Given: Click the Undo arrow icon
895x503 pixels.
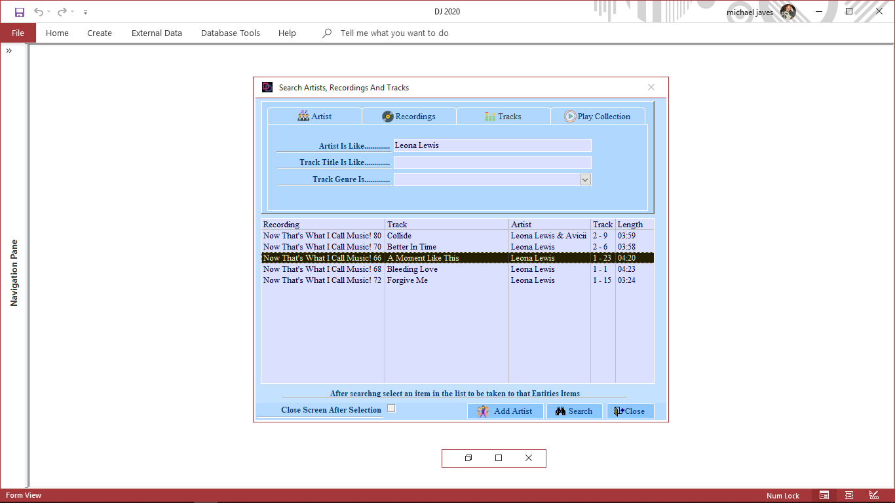Looking at the screenshot, I should (x=39, y=12).
